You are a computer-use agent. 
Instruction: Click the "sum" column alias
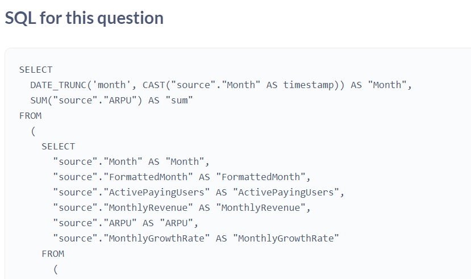click(x=180, y=101)
